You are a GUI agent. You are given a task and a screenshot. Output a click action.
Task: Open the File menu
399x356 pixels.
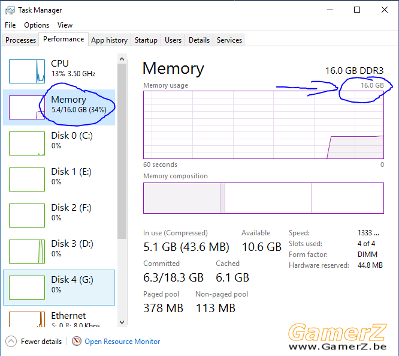[10, 25]
